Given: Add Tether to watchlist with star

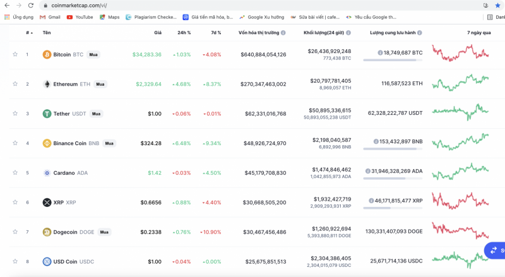Looking at the screenshot, I should (x=15, y=114).
